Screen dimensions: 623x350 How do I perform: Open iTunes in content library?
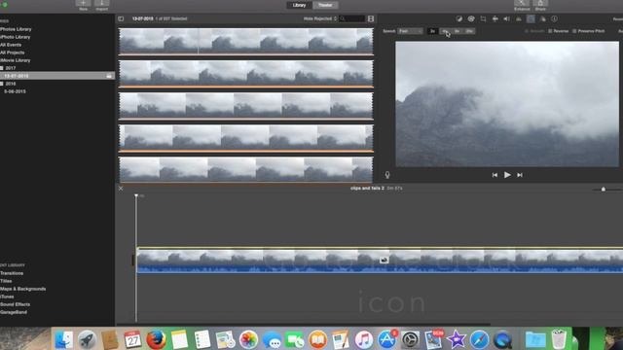[x=7, y=297]
